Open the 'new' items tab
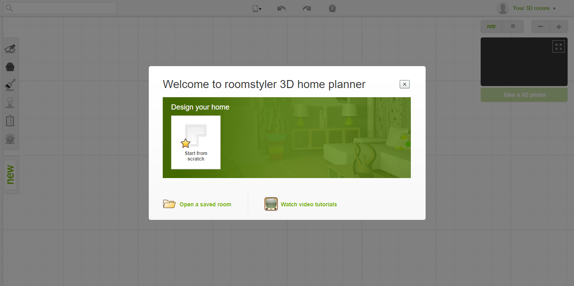Screen dimensions: 574x286 click(10, 174)
